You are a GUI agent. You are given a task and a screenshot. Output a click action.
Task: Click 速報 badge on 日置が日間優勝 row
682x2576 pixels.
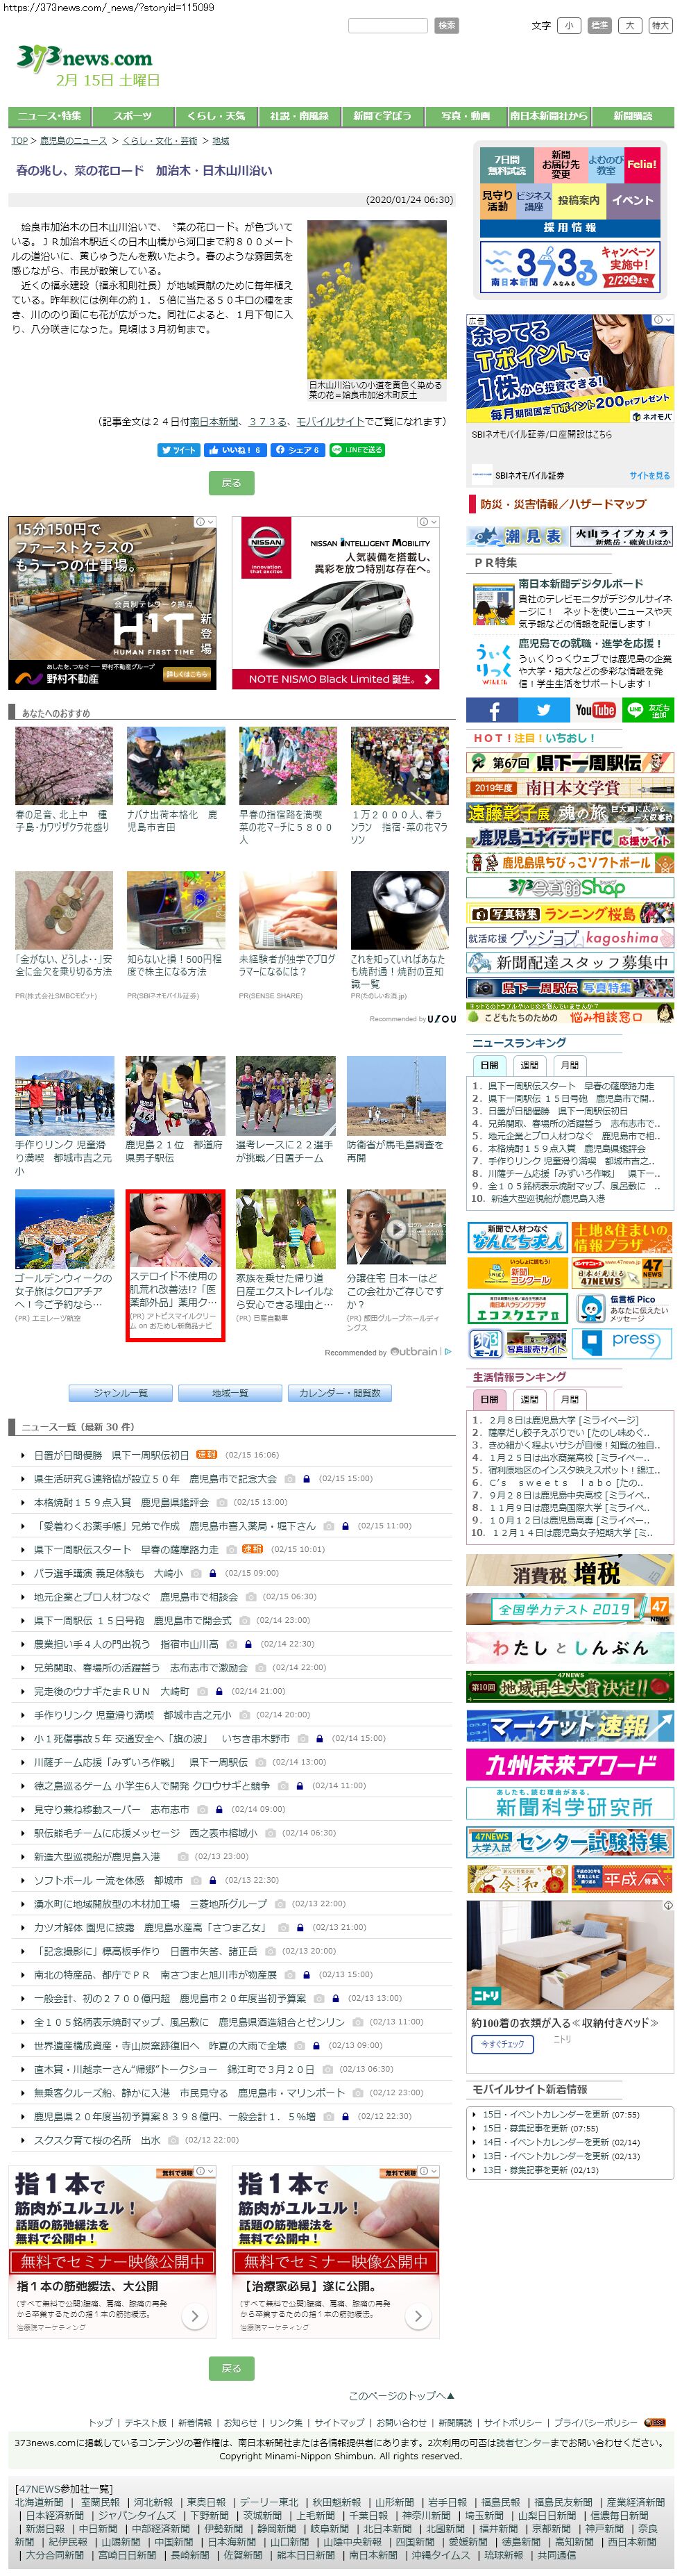207,1454
